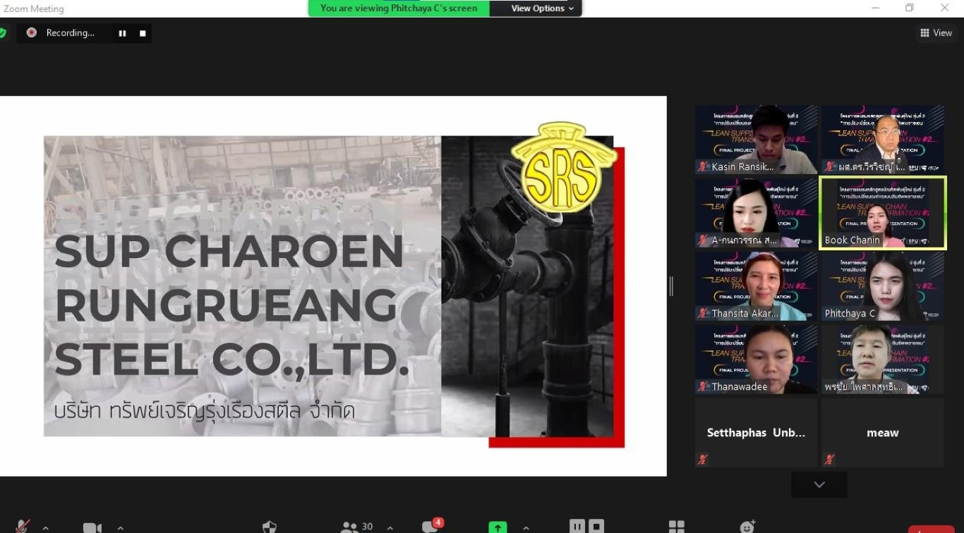
Task: Expand audio options arrow beside the microphone
Action: [46, 527]
